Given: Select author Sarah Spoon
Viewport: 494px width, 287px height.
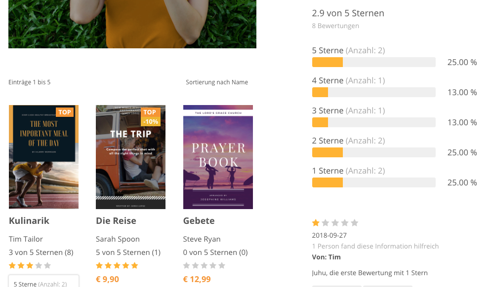Looking at the screenshot, I should [118, 239].
